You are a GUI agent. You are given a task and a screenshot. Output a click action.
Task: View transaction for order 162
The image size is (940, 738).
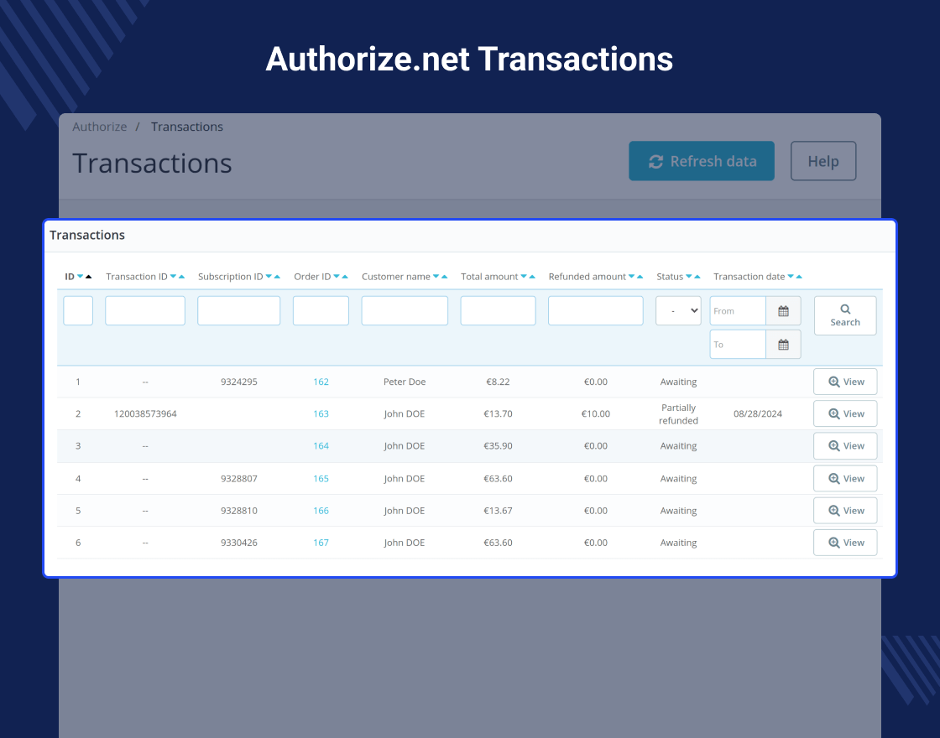(x=844, y=382)
